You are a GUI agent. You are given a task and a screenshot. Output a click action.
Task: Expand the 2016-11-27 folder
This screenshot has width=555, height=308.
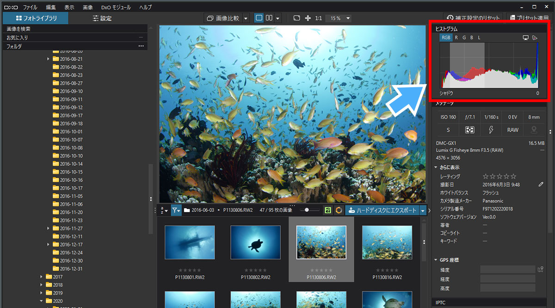[x=49, y=228]
